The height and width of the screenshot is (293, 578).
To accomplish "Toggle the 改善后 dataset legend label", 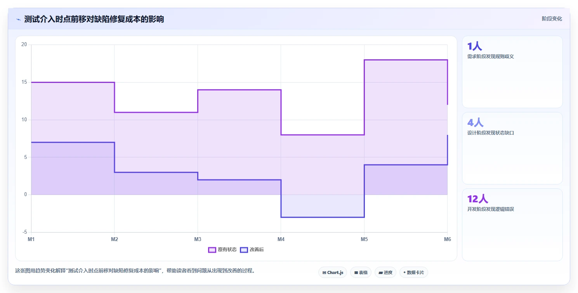I will coord(257,250).
